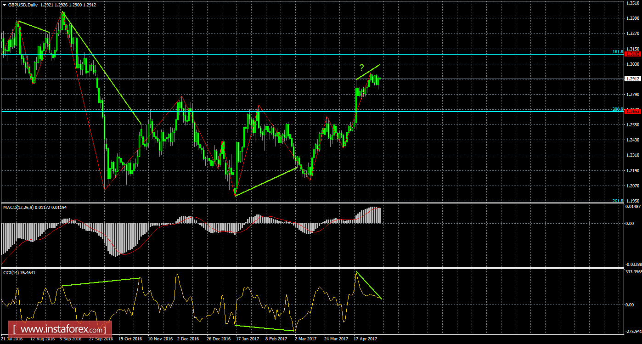Click the CCI(14) indicator label
The image size is (642, 344).
(x=15, y=271)
